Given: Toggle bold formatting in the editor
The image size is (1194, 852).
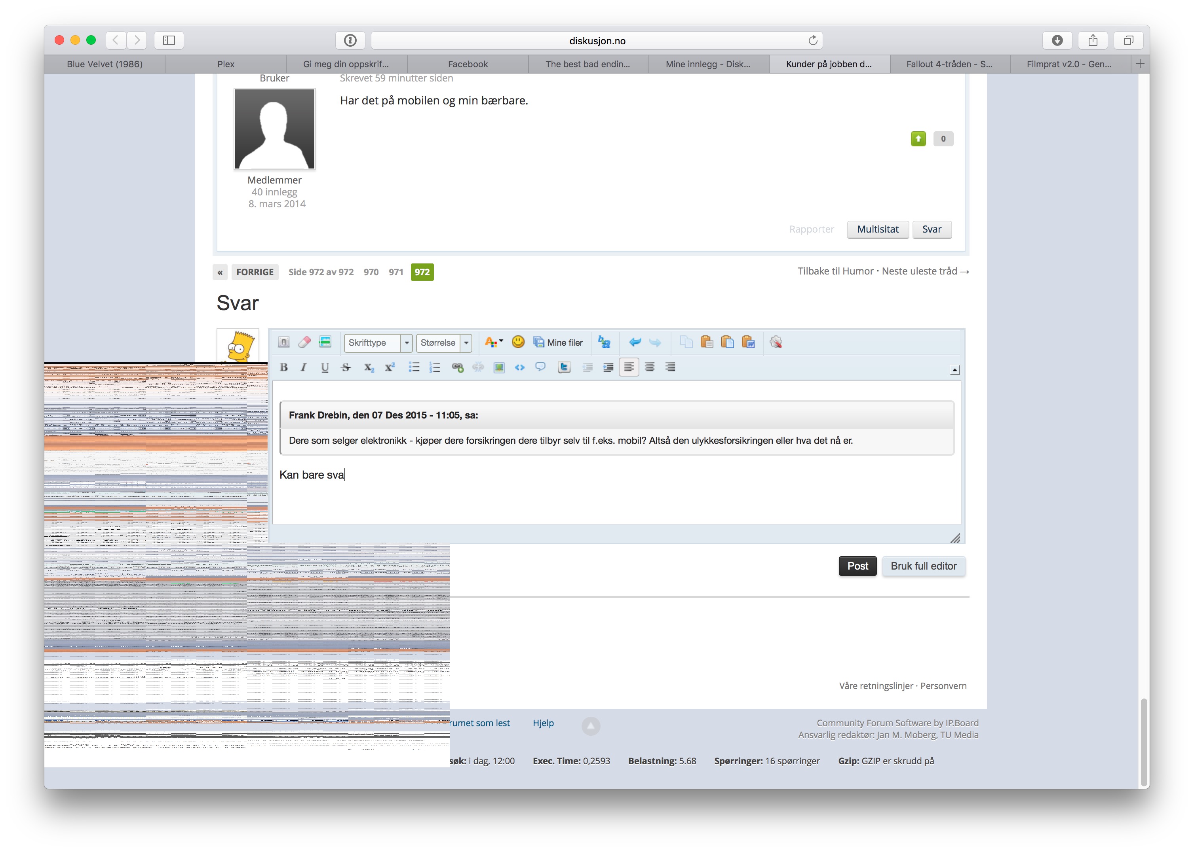Looking at the screenshot, I should [283, 367].
